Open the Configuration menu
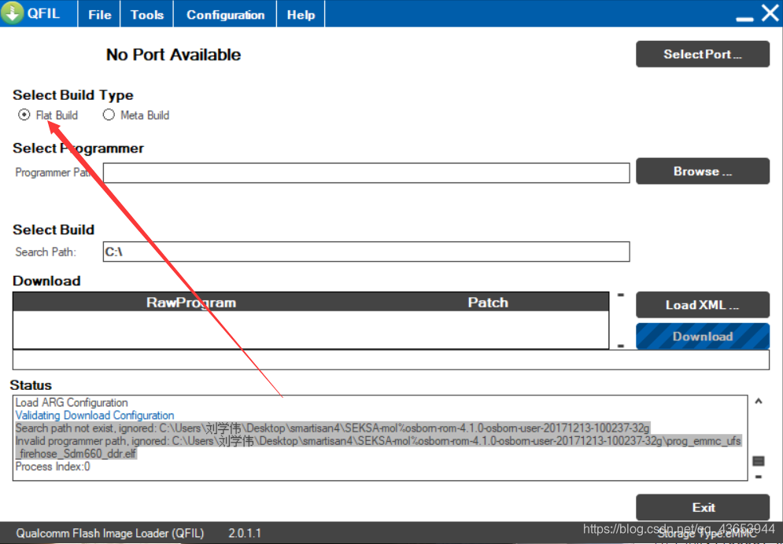Screen dimensions: 783x544 [x=225, y=14]
